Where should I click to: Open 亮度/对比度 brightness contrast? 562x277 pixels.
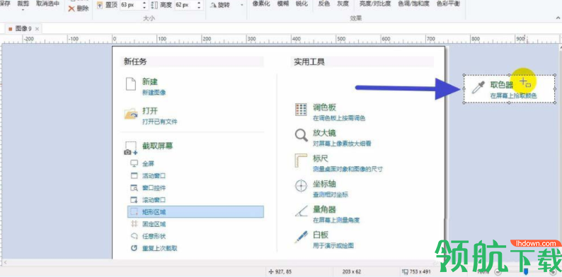(x=375, y=4)
